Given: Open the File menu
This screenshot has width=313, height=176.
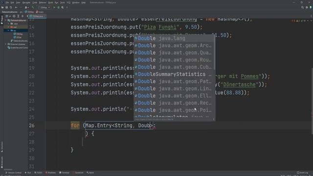Looking at the screenshot, I should [x=7, y=2].
